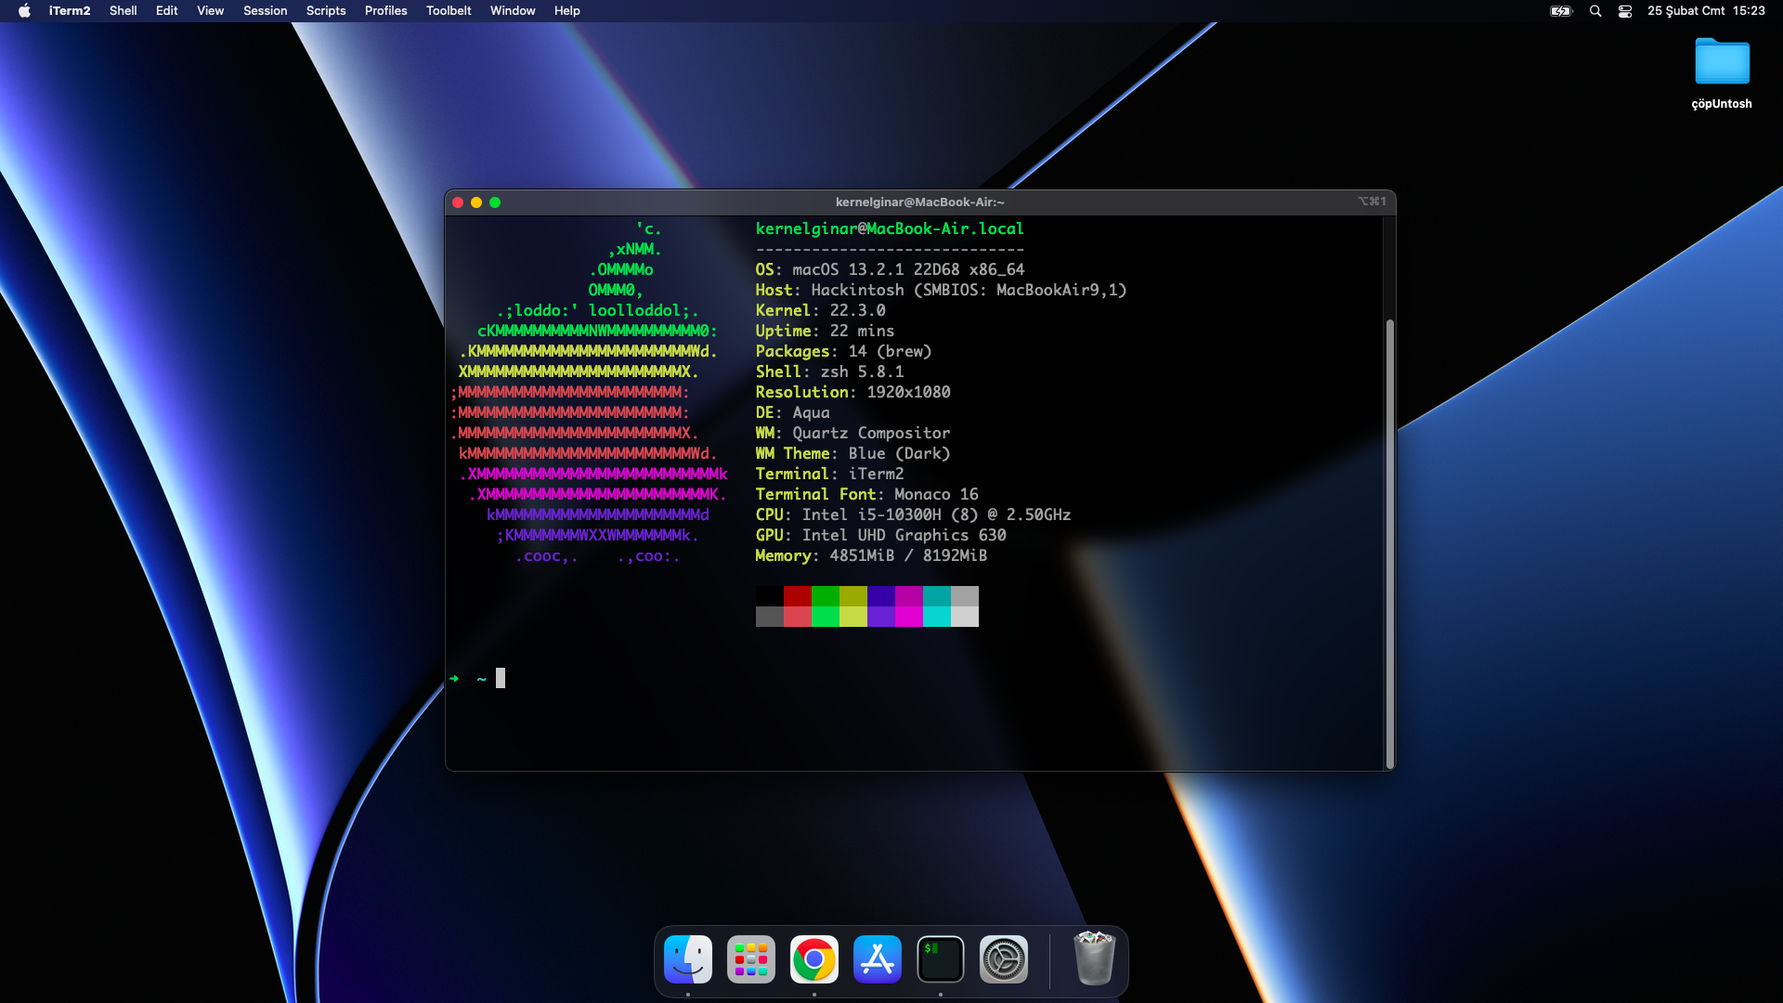Open Spotlight search icon
Viewport: 1783px width, 1003px height.
[1595, 11]
